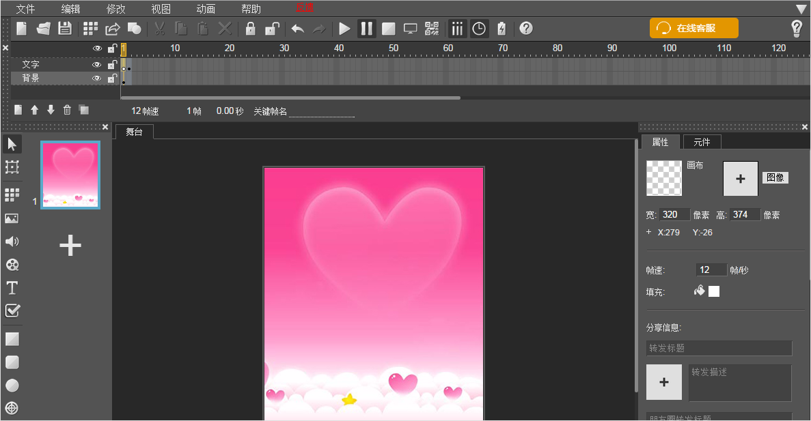
Task: Expand the top-right dropdown triangle
Action: tap(801, 9)
